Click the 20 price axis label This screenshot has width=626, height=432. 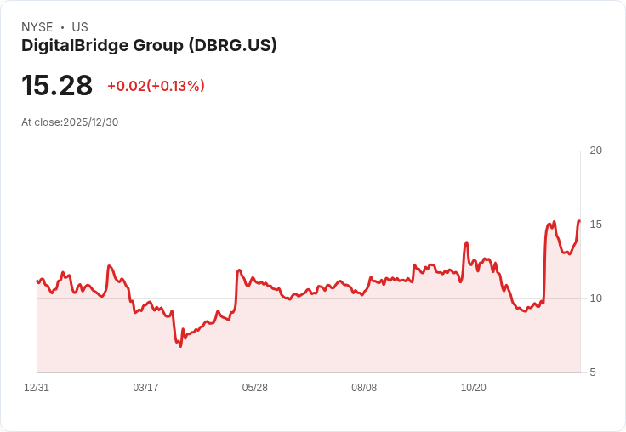click(x=595, y=151)
